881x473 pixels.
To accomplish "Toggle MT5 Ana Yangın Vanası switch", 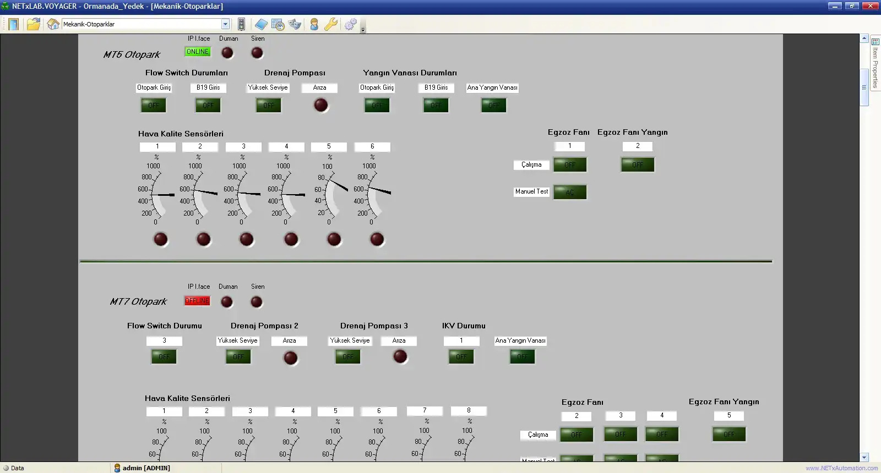I will tap(493, 105).
